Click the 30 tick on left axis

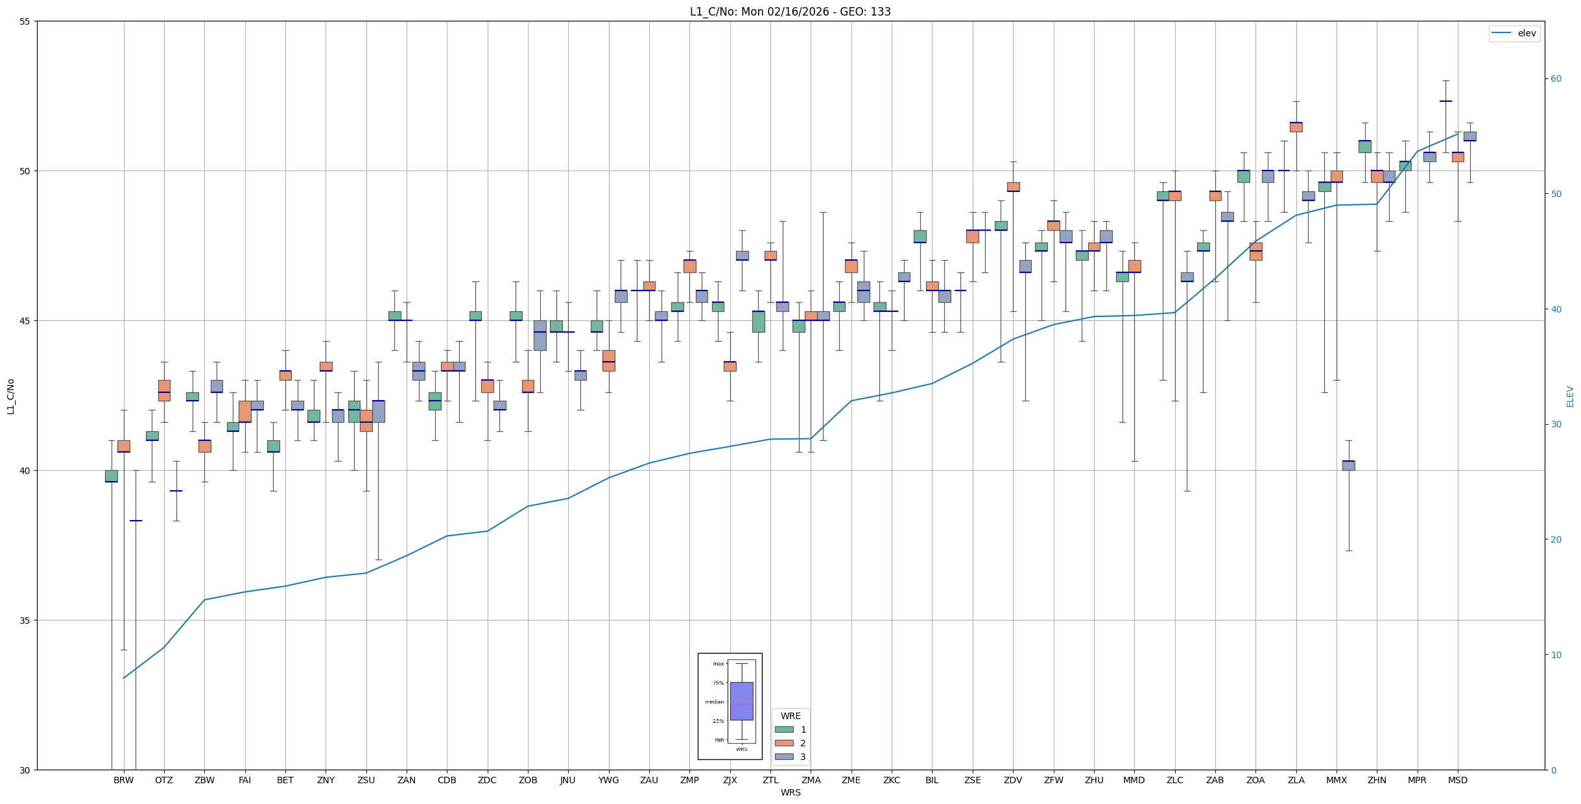pos(25,770)
